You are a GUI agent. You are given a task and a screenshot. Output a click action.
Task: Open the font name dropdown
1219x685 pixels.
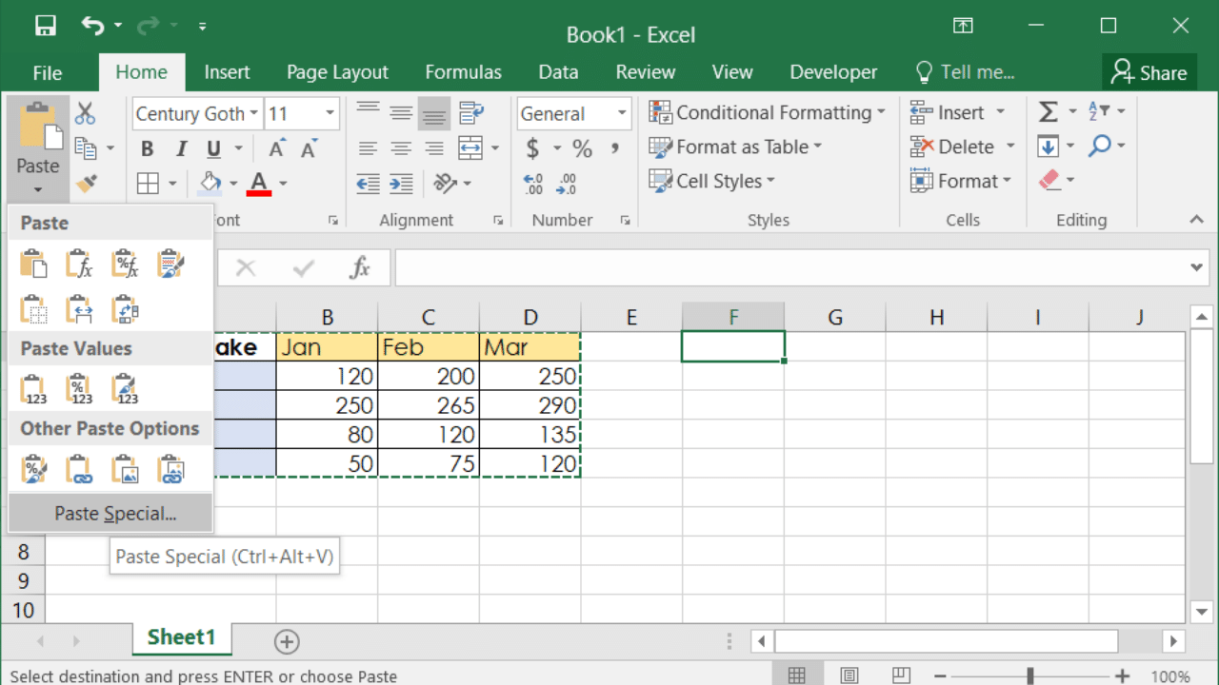click(x=254, y=114)
